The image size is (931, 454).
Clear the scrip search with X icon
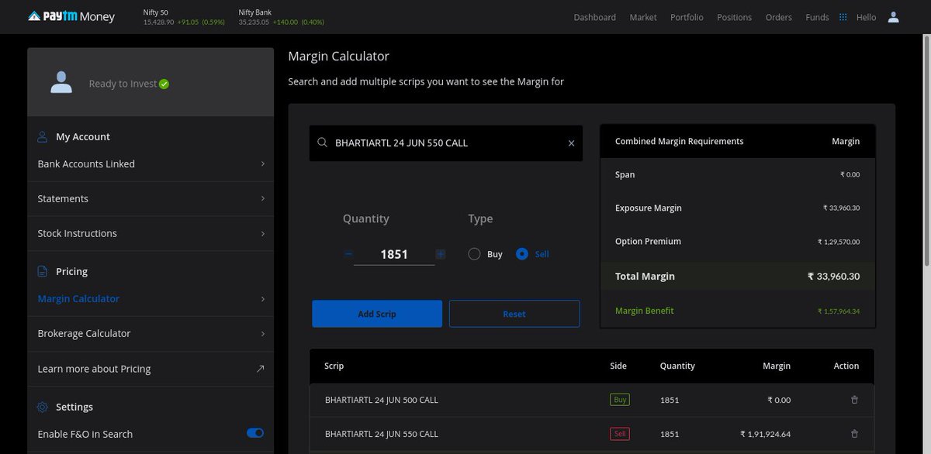pyautogui.click(x=572, y=143)
